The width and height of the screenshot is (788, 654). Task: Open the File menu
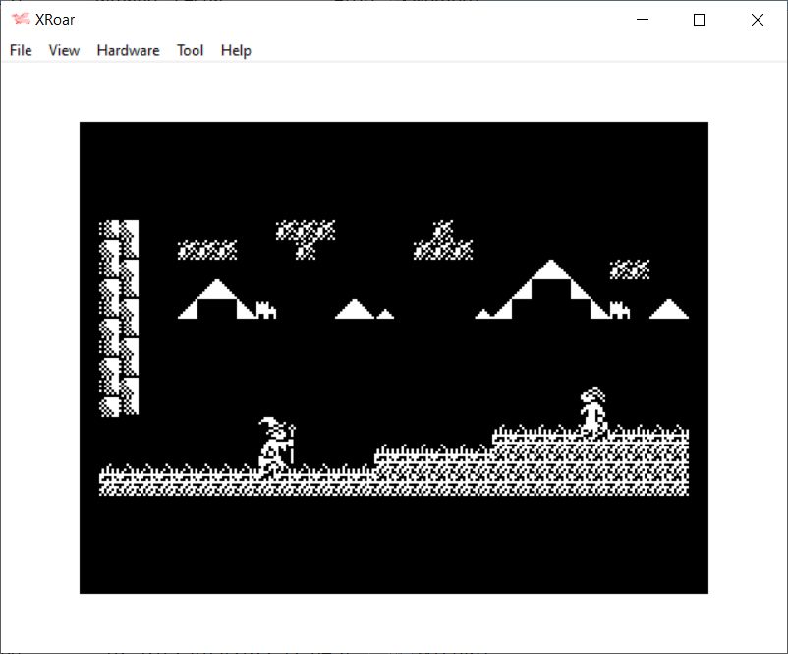(21, 50)
